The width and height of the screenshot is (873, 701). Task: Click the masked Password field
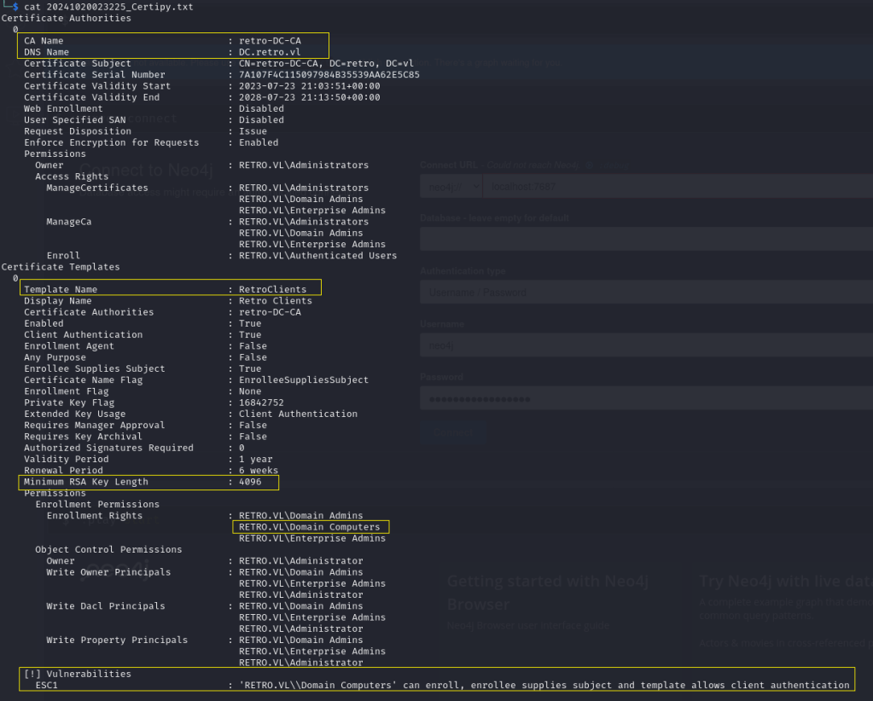point(646,398)
